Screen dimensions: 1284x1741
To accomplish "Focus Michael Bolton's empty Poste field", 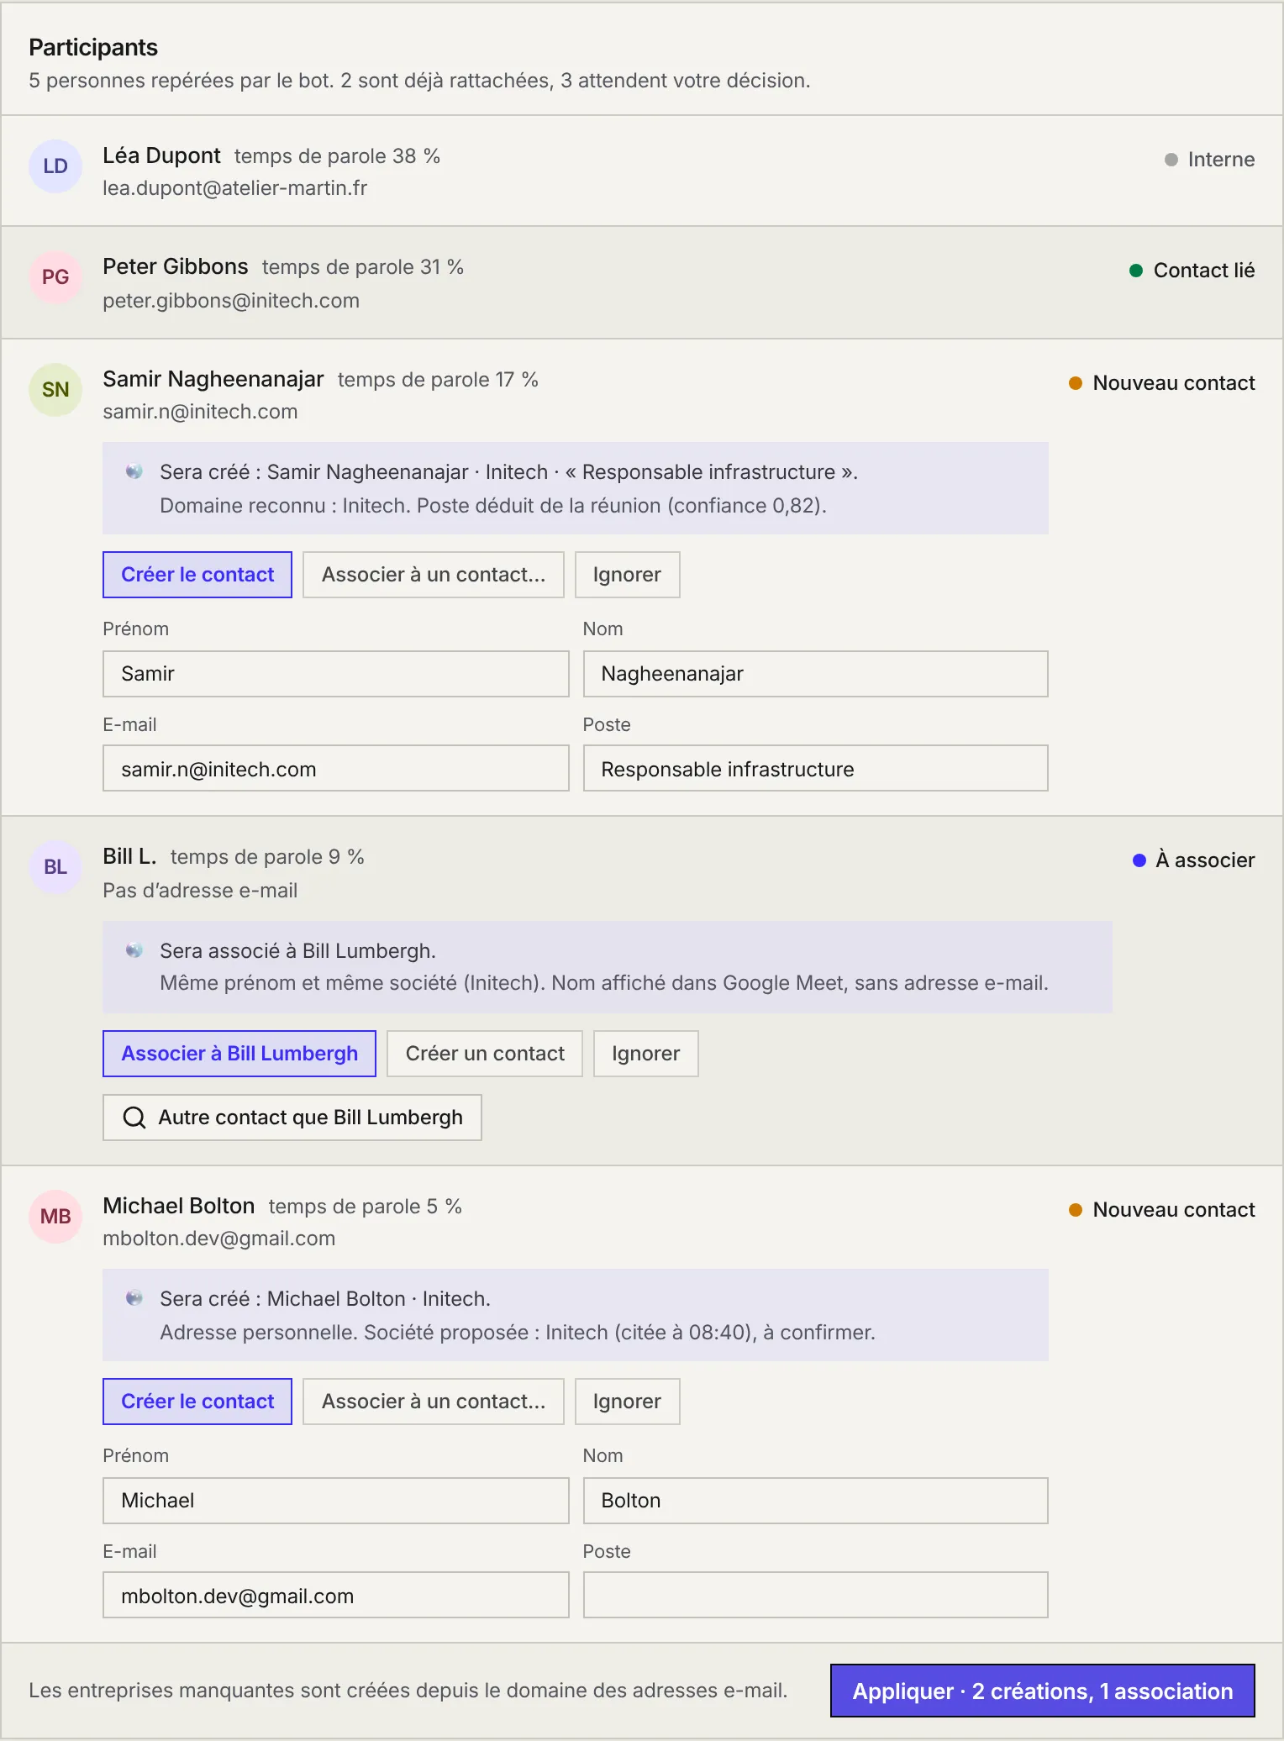I will coord(816,1595).
